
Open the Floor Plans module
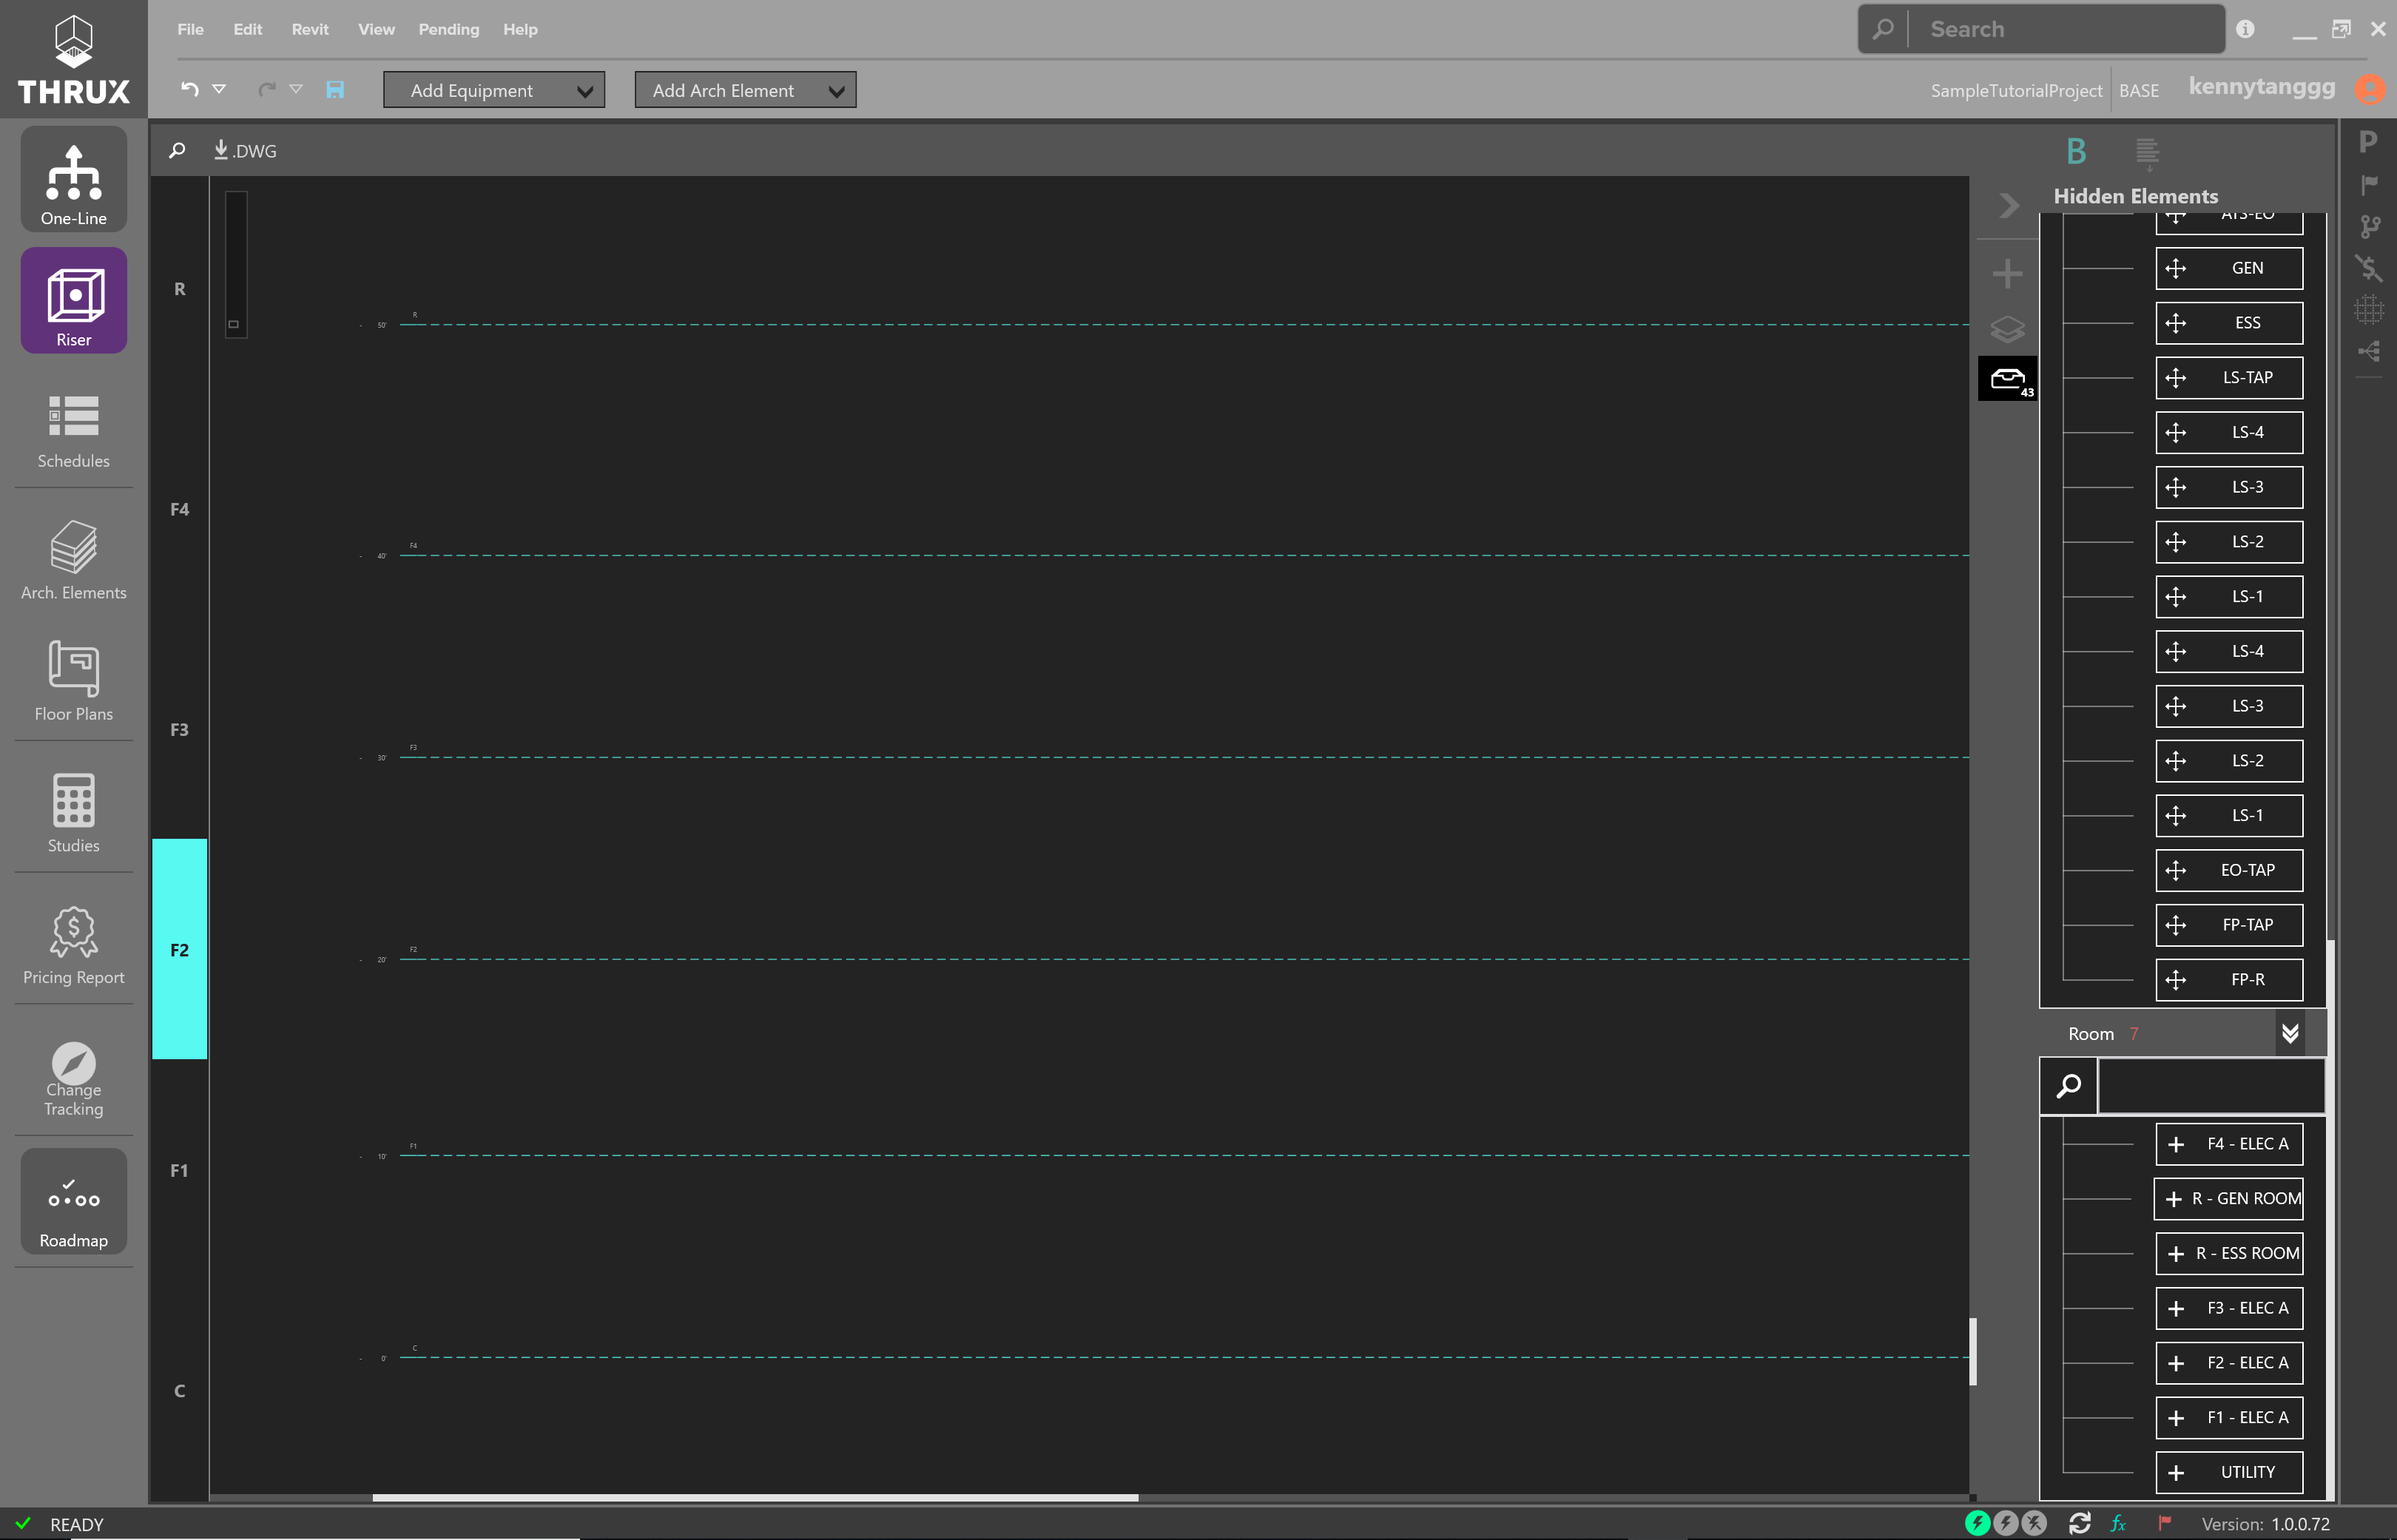(x=73, y=682)
